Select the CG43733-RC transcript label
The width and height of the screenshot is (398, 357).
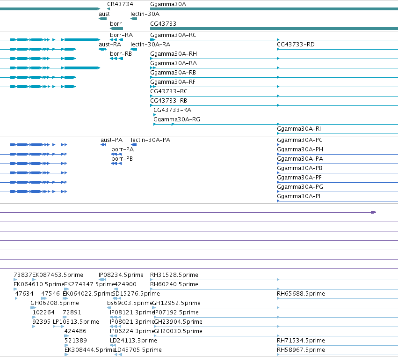(x=169, y=91)
